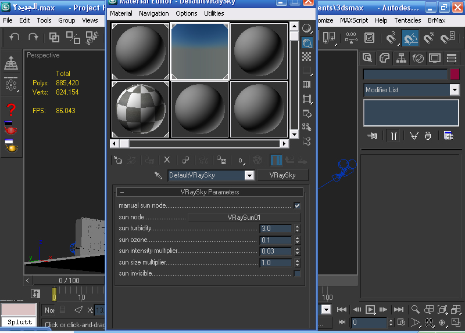Open the Options menu in Material Editor
Screen dimensions: 465x333
point(186,13)
